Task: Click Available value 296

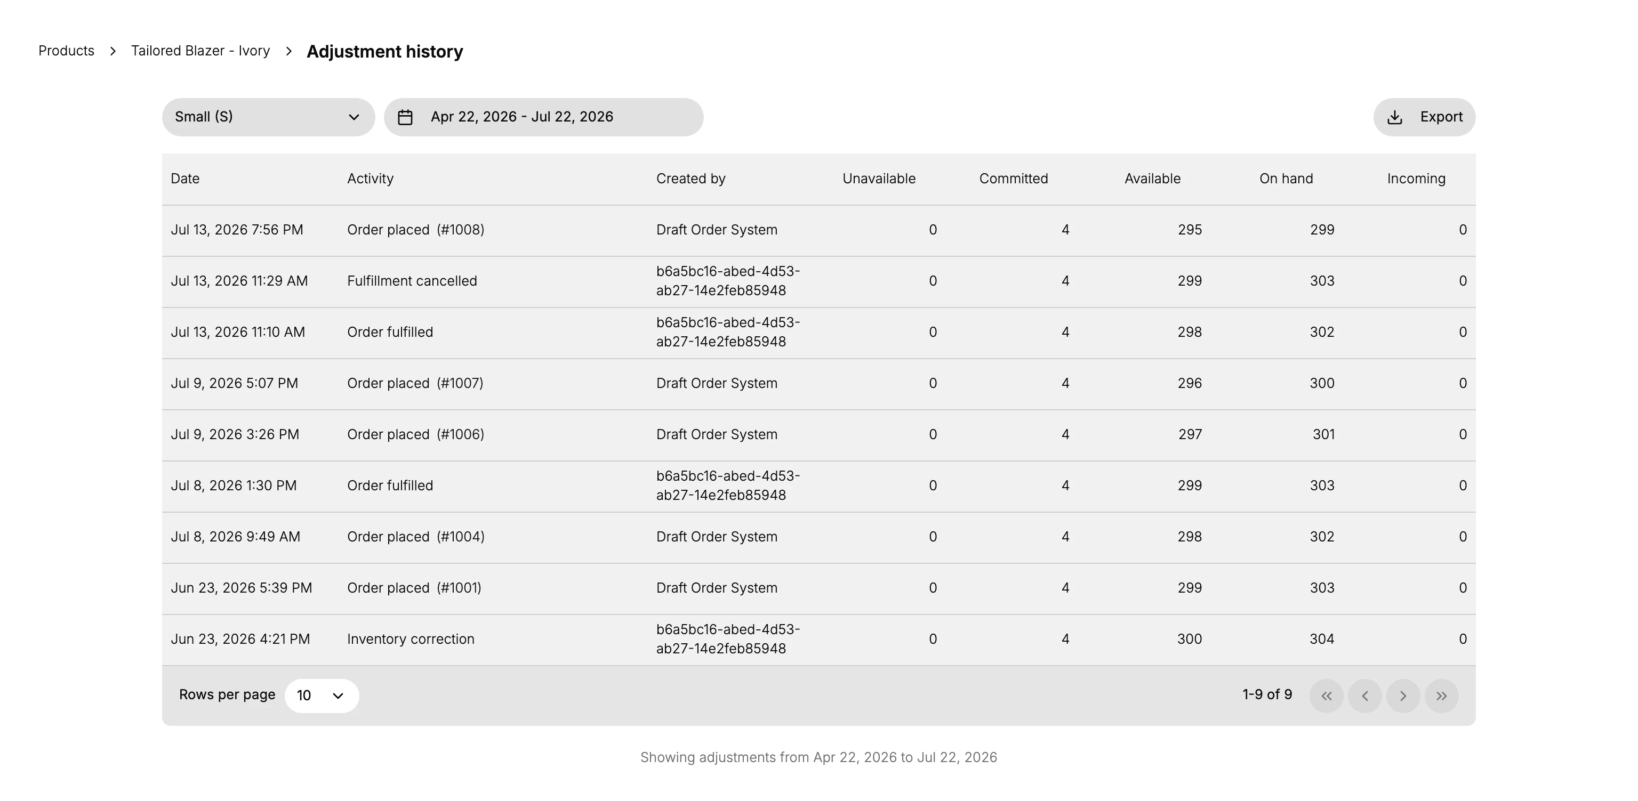Action: 1190,383
